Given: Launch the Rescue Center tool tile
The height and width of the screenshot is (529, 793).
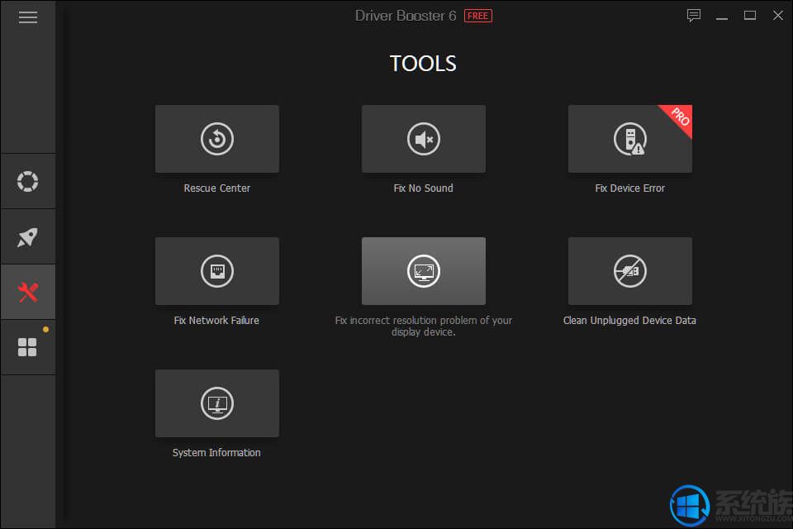Looking at the screenshot, I should pos(217,139).
